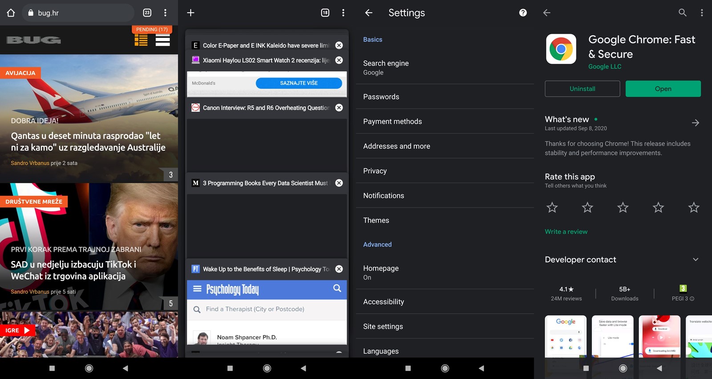Tap the SAZNAJTE VIŠE button
The image size is (712, 379).
click(299, 83)
